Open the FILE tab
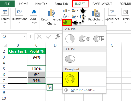The width and height of the screenshot is (131, 101). 7,4
